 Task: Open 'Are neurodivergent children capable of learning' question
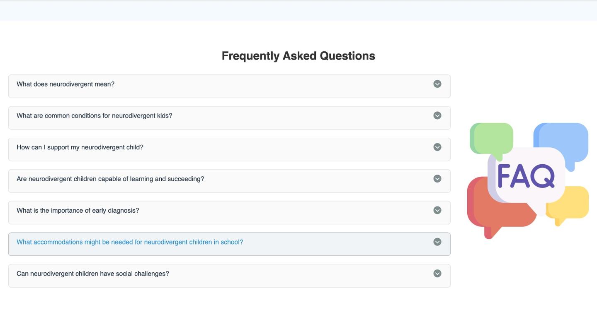point(110,179)
